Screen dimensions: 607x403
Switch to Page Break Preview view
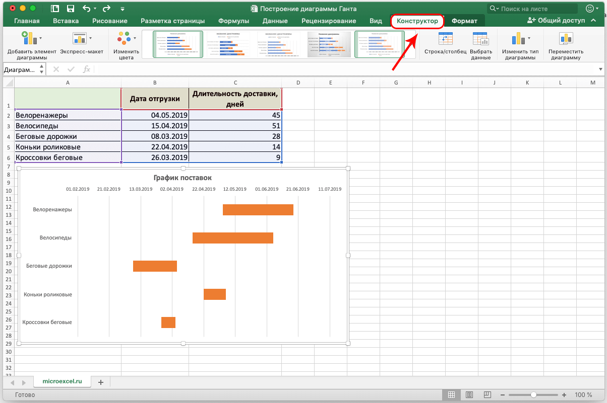tap(487, 395)
